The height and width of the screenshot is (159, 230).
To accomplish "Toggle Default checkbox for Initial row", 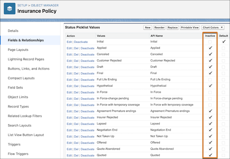I will (223, 42).
